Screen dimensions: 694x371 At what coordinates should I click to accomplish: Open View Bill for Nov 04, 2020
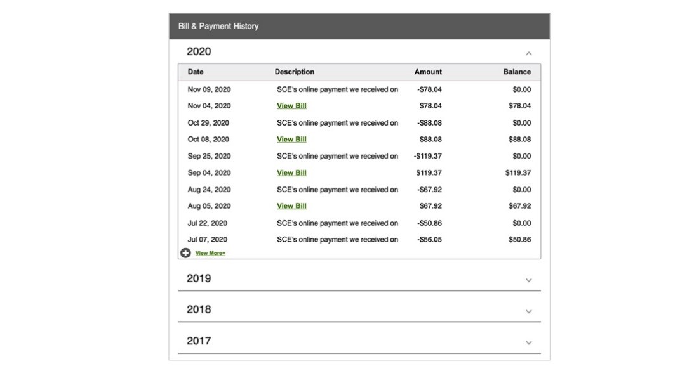pyautogui.click(x=291, y=106)
